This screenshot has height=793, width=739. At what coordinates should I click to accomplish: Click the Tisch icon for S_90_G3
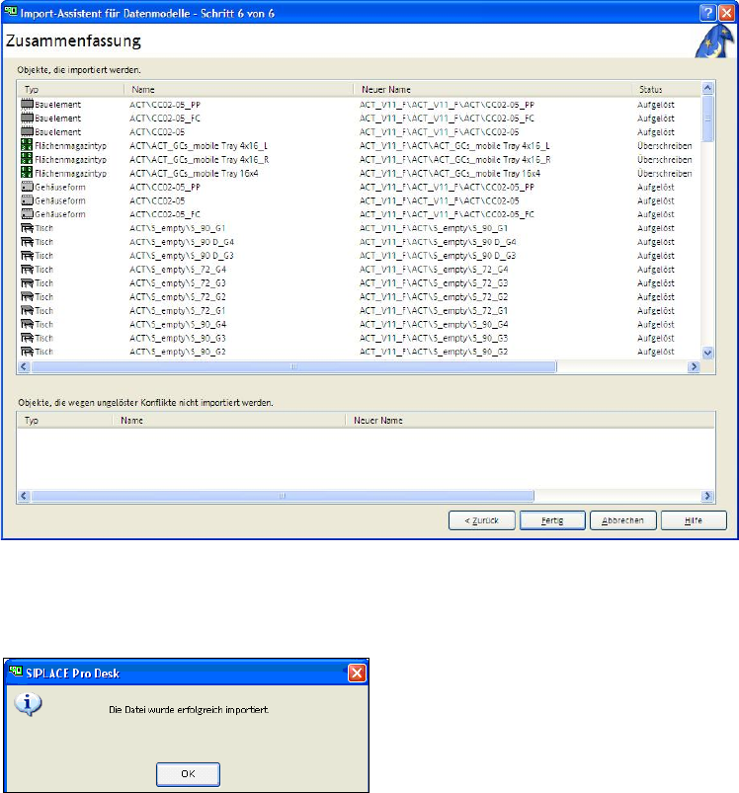pyautogui.click(x=27, y=338)
